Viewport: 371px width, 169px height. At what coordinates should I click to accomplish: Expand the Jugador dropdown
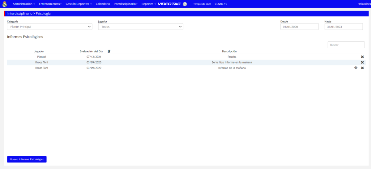click(141, 27)
